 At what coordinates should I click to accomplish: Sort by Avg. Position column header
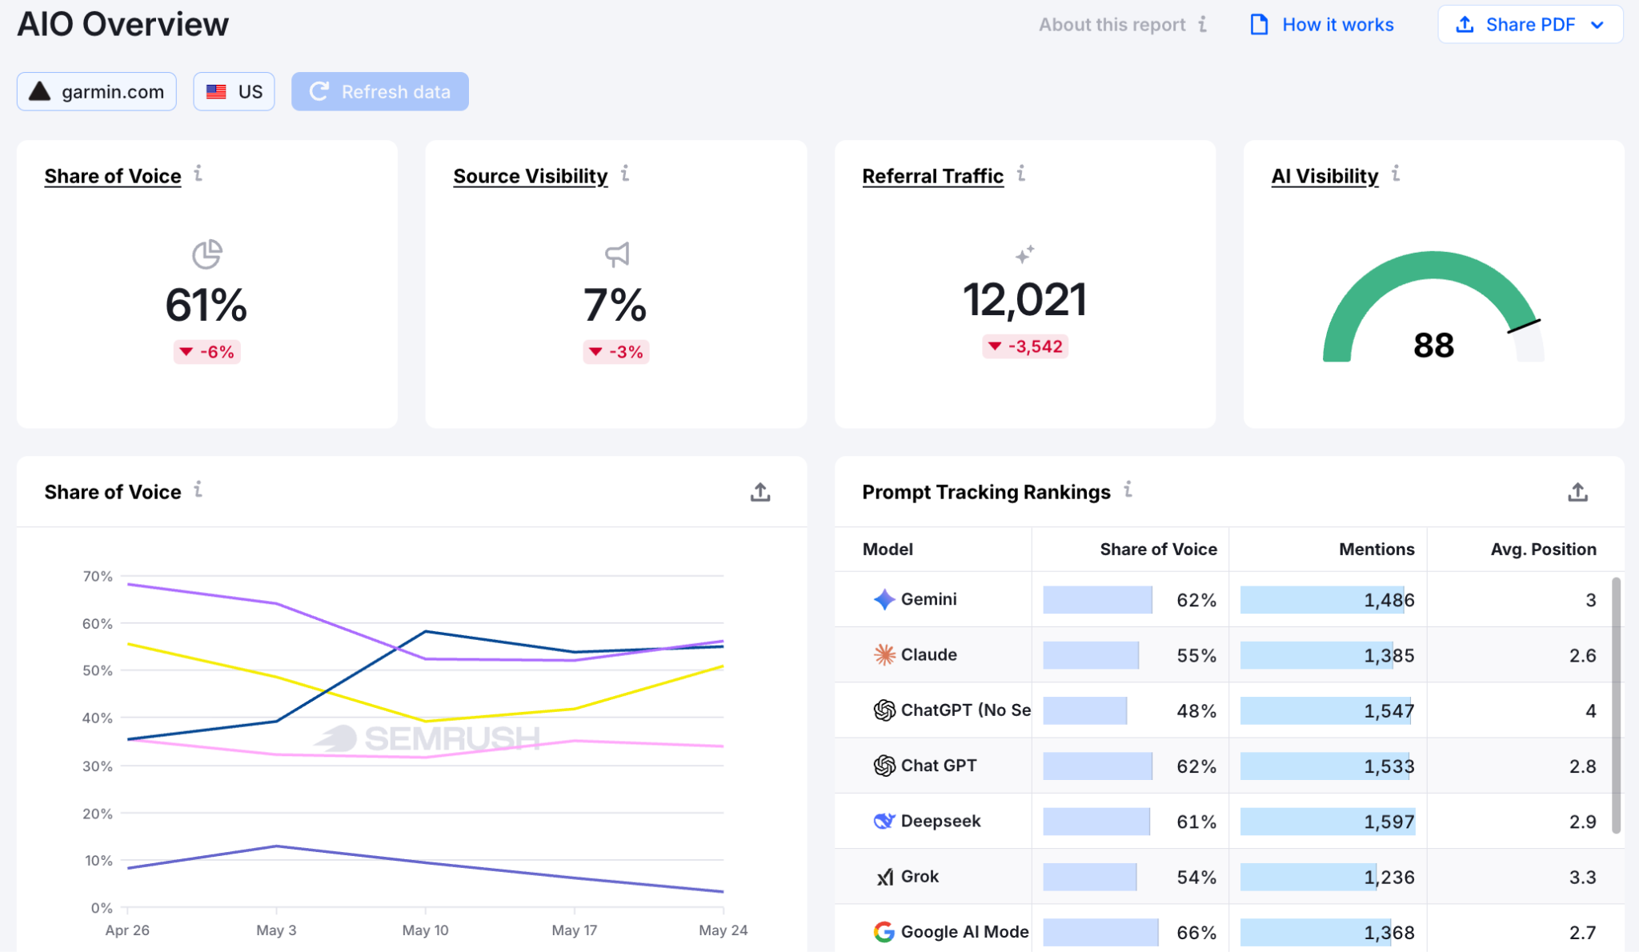(x=1543, y=549)
